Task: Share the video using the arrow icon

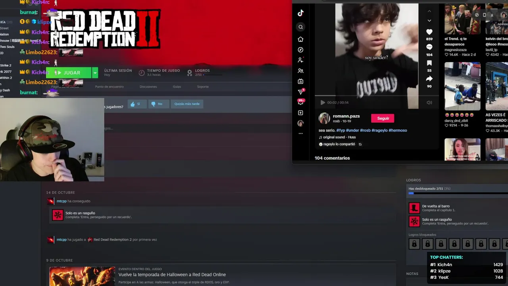Action: point(429,79)
